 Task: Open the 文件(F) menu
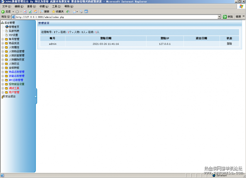(6, 6)
